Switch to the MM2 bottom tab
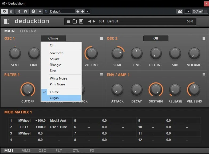The width and height of the screenshot is (209, 154). 26,151
